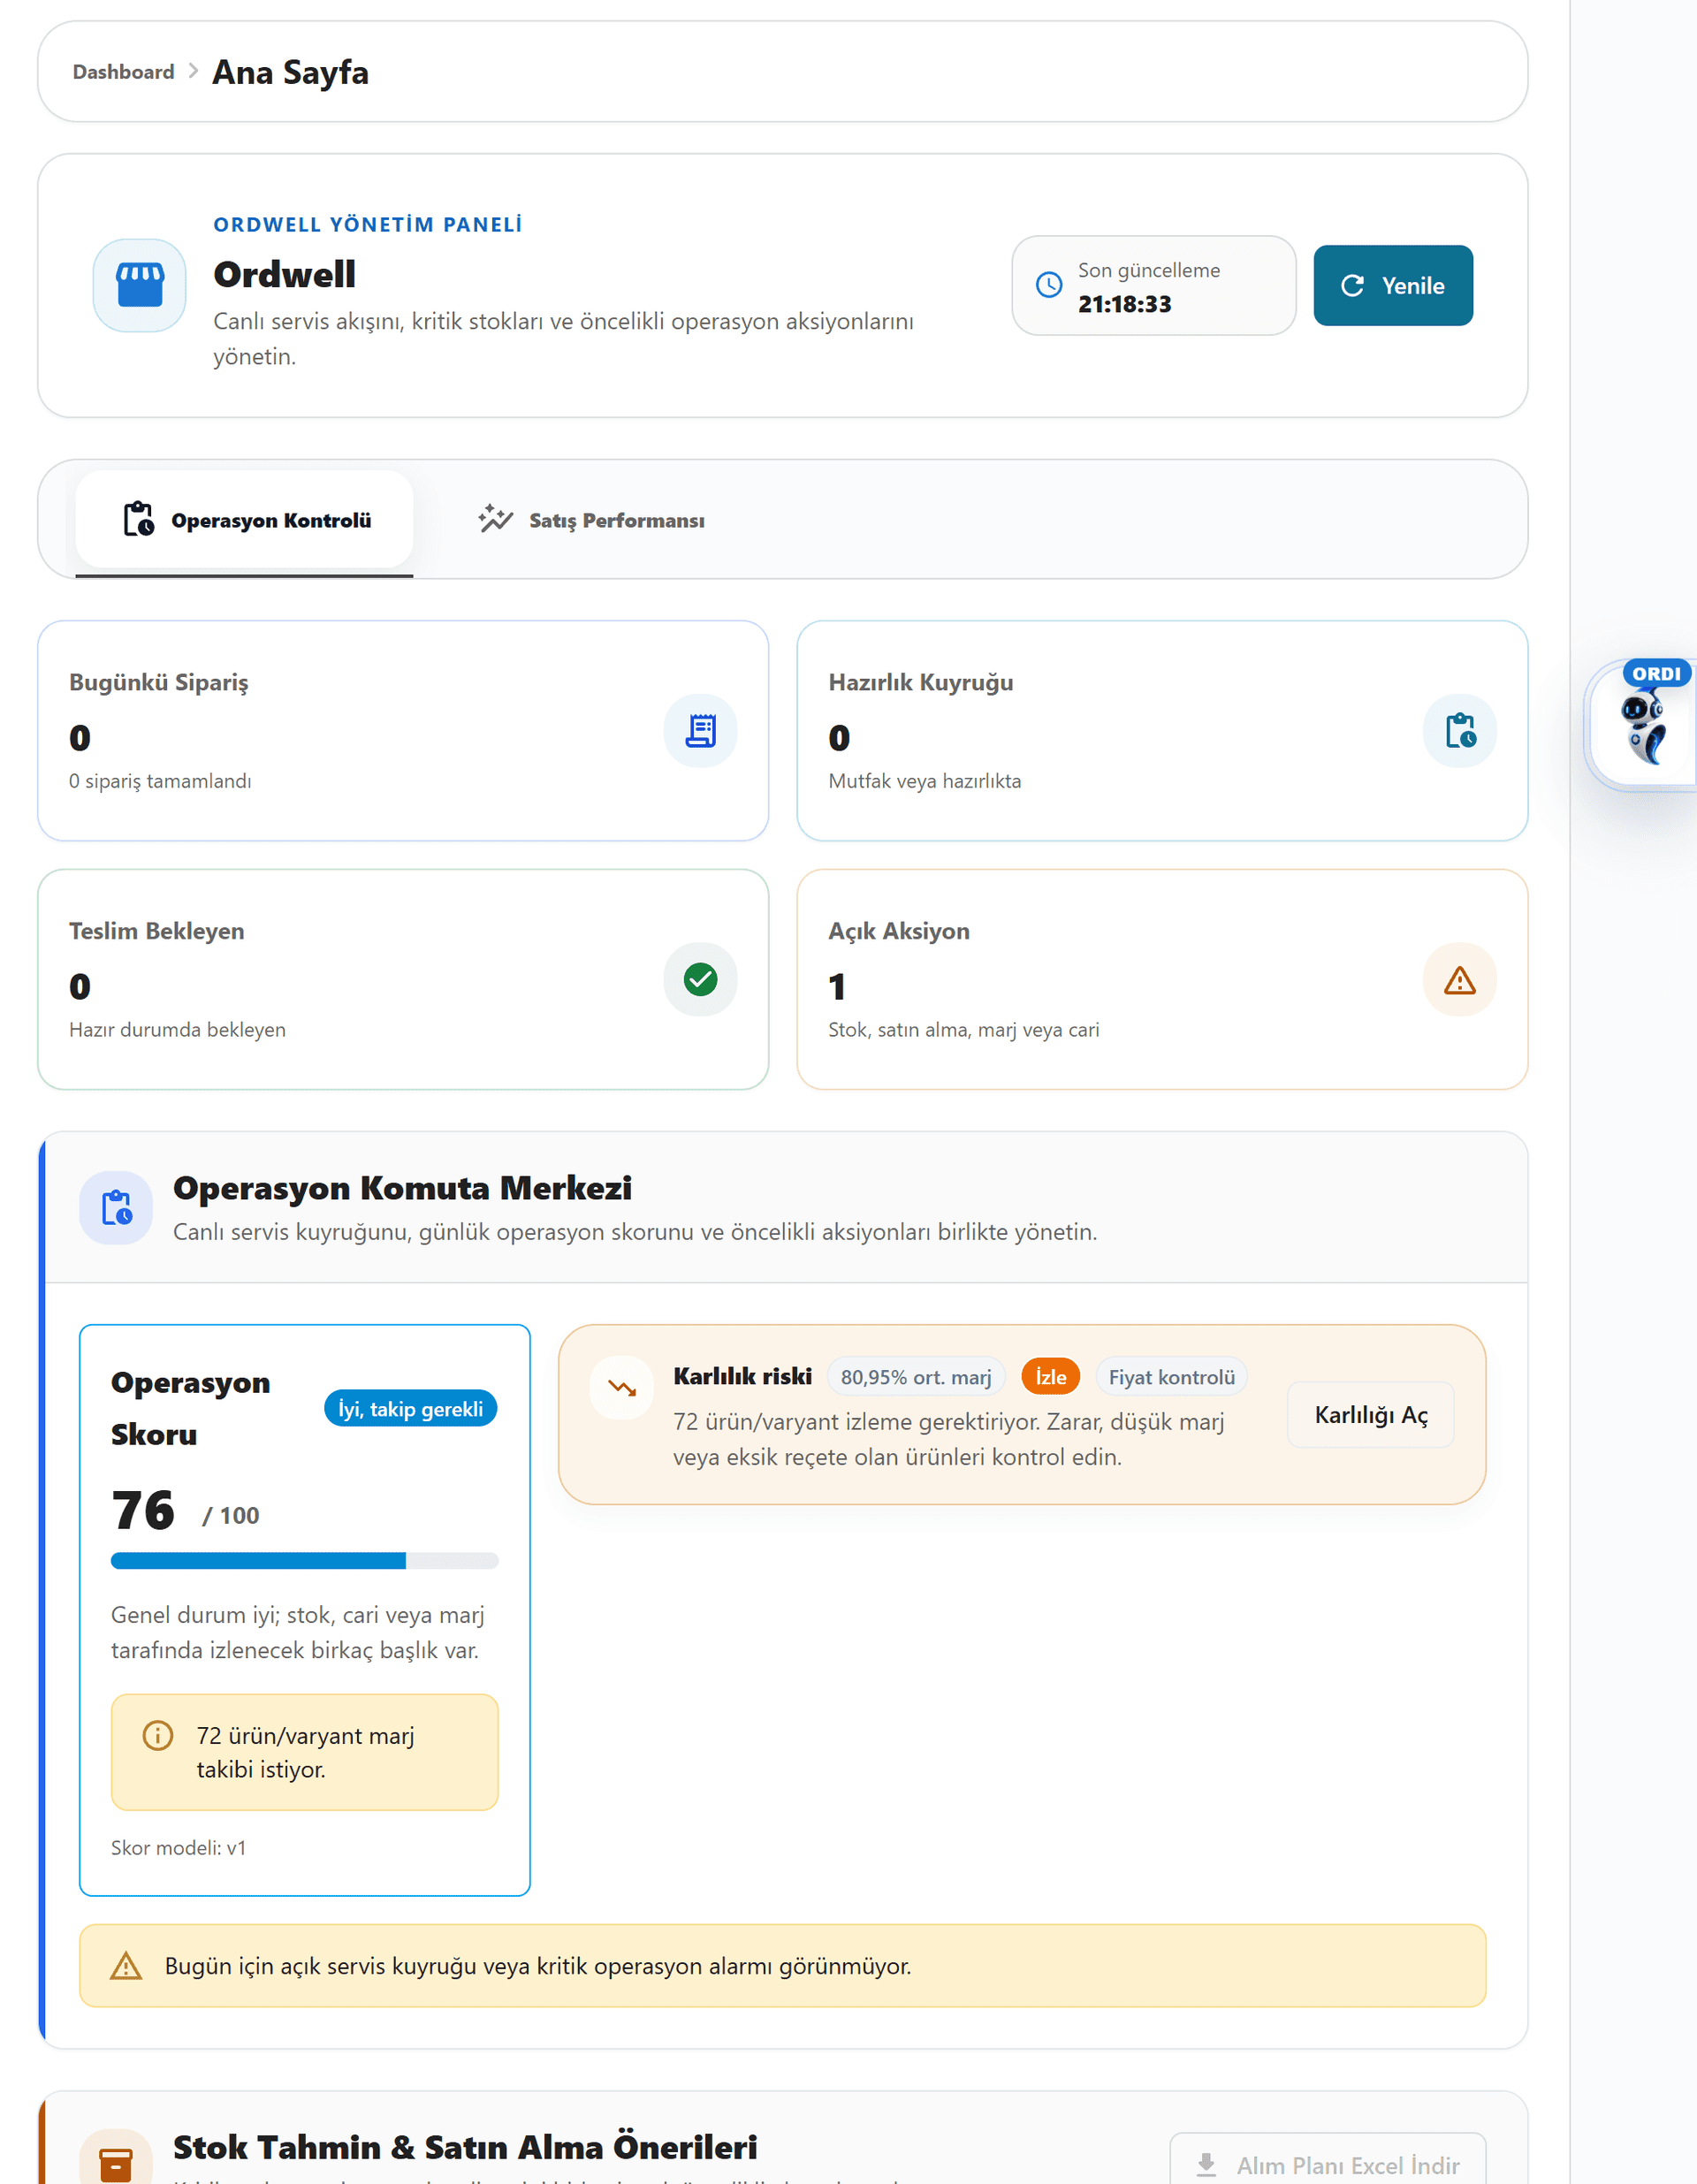Click the Operasyon Komuta Merkezi clipboard icon
1697x2184 pixels.
coord(116,1208)
